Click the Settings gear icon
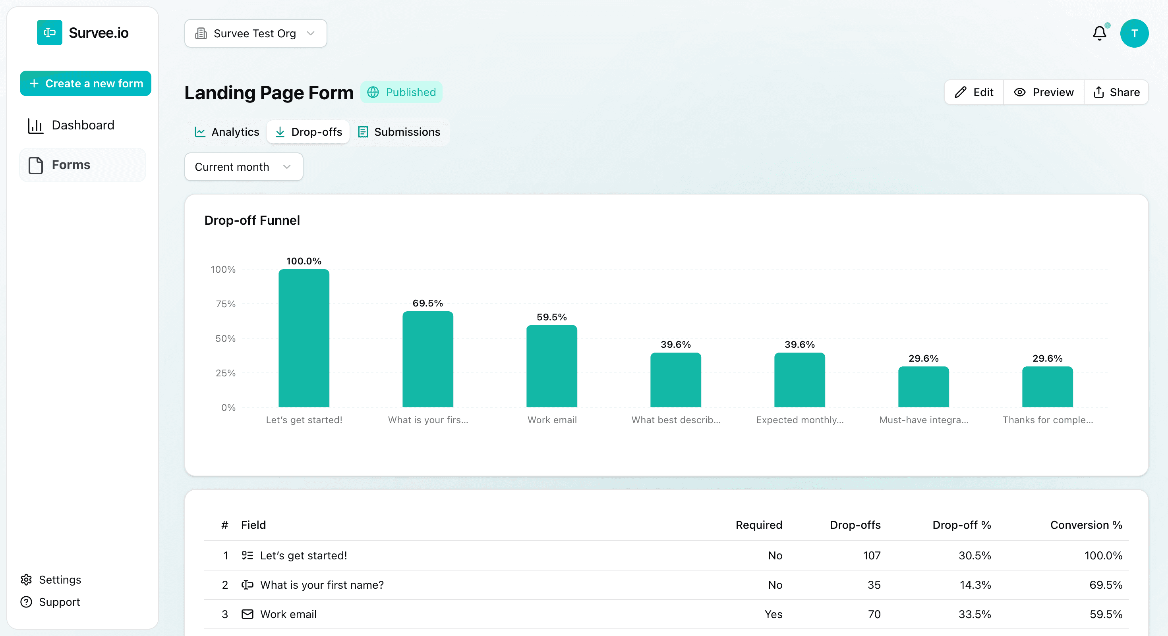 [26, 579]
